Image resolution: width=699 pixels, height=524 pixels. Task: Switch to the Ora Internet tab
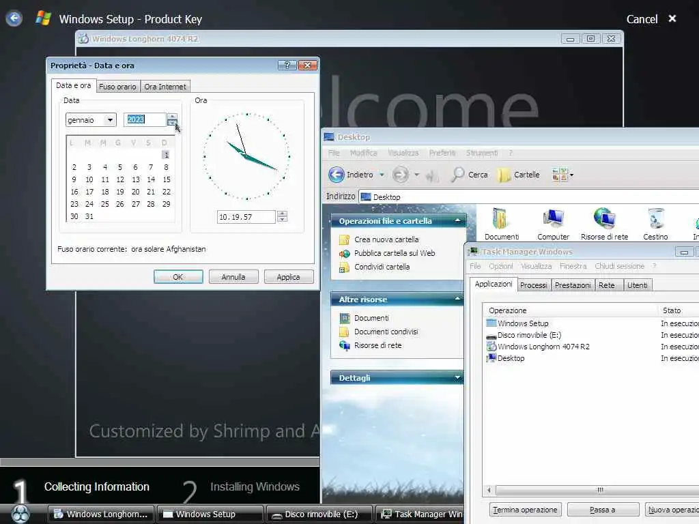coord(165,87)
